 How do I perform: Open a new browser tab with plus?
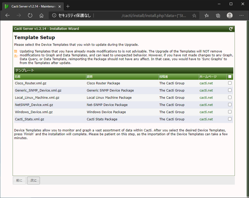(x=68, y=6)
